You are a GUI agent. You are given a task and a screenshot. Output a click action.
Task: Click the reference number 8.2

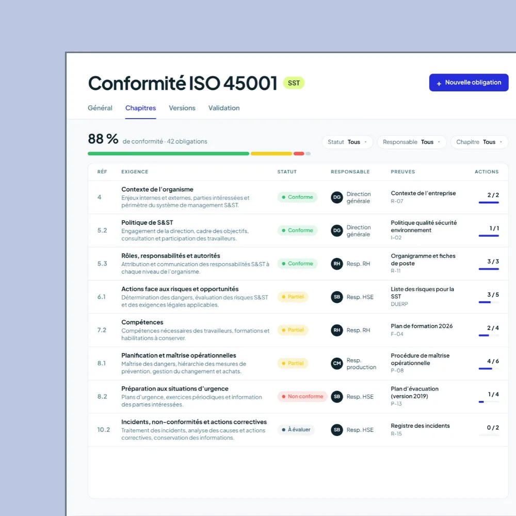pos(102,396)
